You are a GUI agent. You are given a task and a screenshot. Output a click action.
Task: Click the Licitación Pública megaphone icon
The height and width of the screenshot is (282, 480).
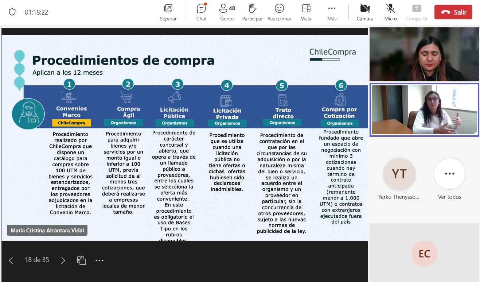(x=175, y=97)
